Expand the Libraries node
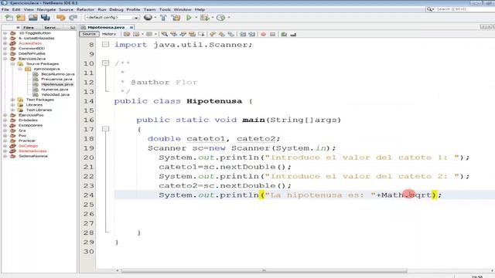This screenshot has height=278, width=495. coord(12,105)
